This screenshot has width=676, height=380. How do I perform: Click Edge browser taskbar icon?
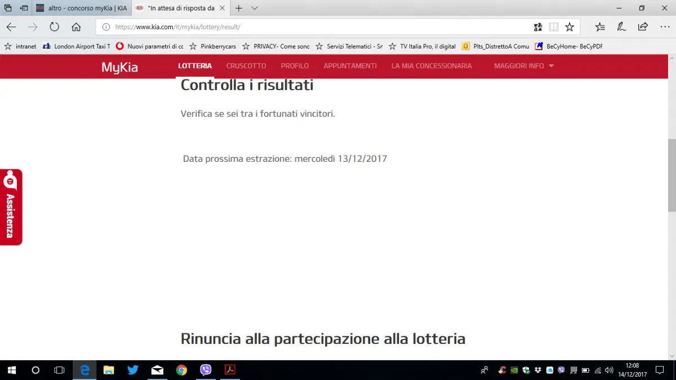tap(84, 370)
